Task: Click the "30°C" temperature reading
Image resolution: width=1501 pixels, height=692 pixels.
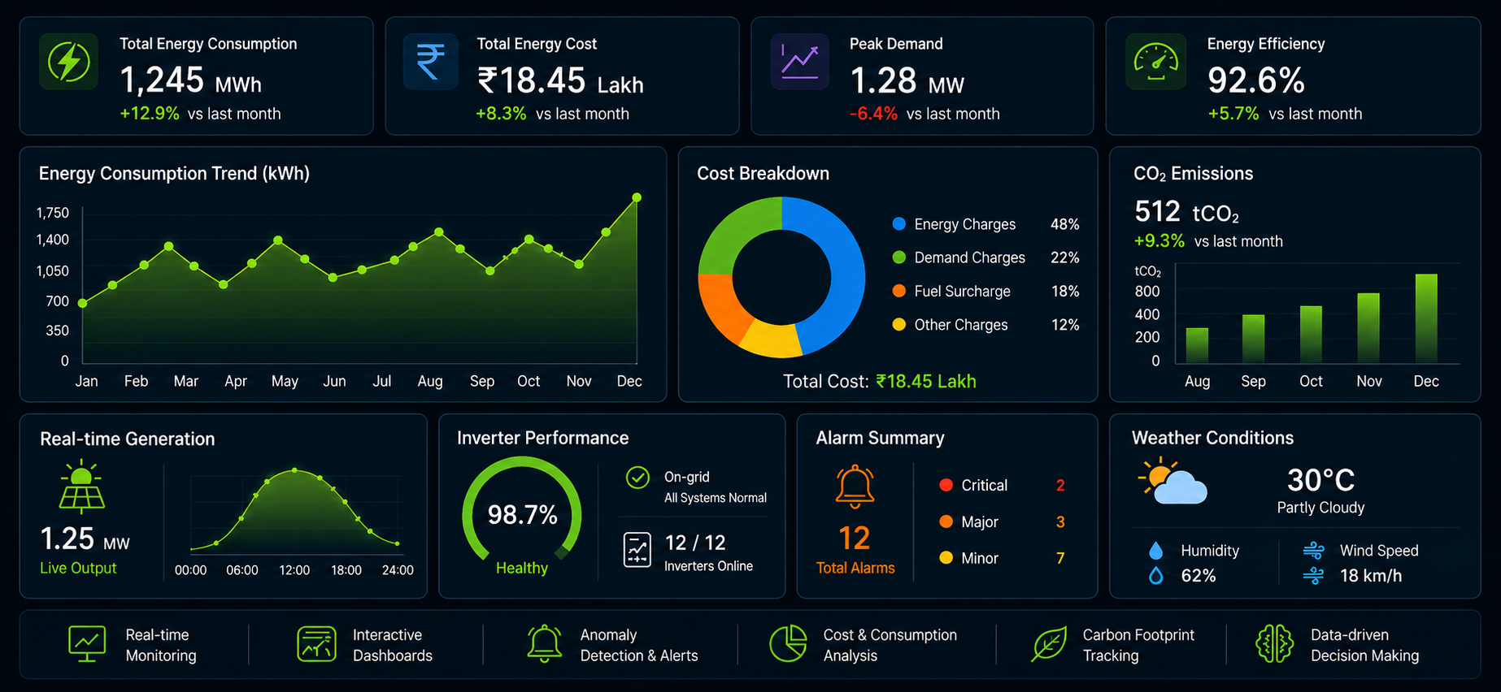Action: [1320, 480]
